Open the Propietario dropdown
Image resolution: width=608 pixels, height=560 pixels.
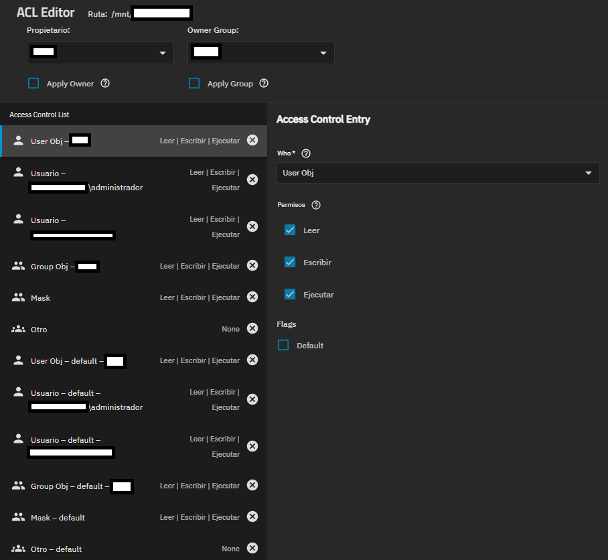click(100, 53)
